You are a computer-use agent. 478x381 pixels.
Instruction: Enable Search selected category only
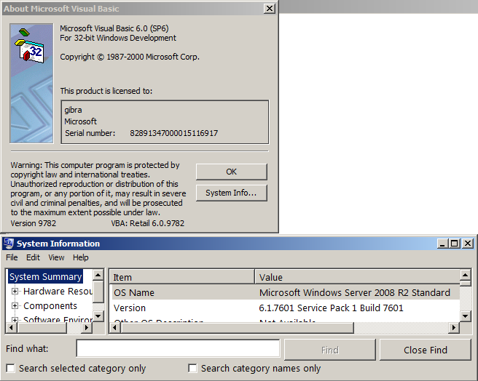[10, 369]
